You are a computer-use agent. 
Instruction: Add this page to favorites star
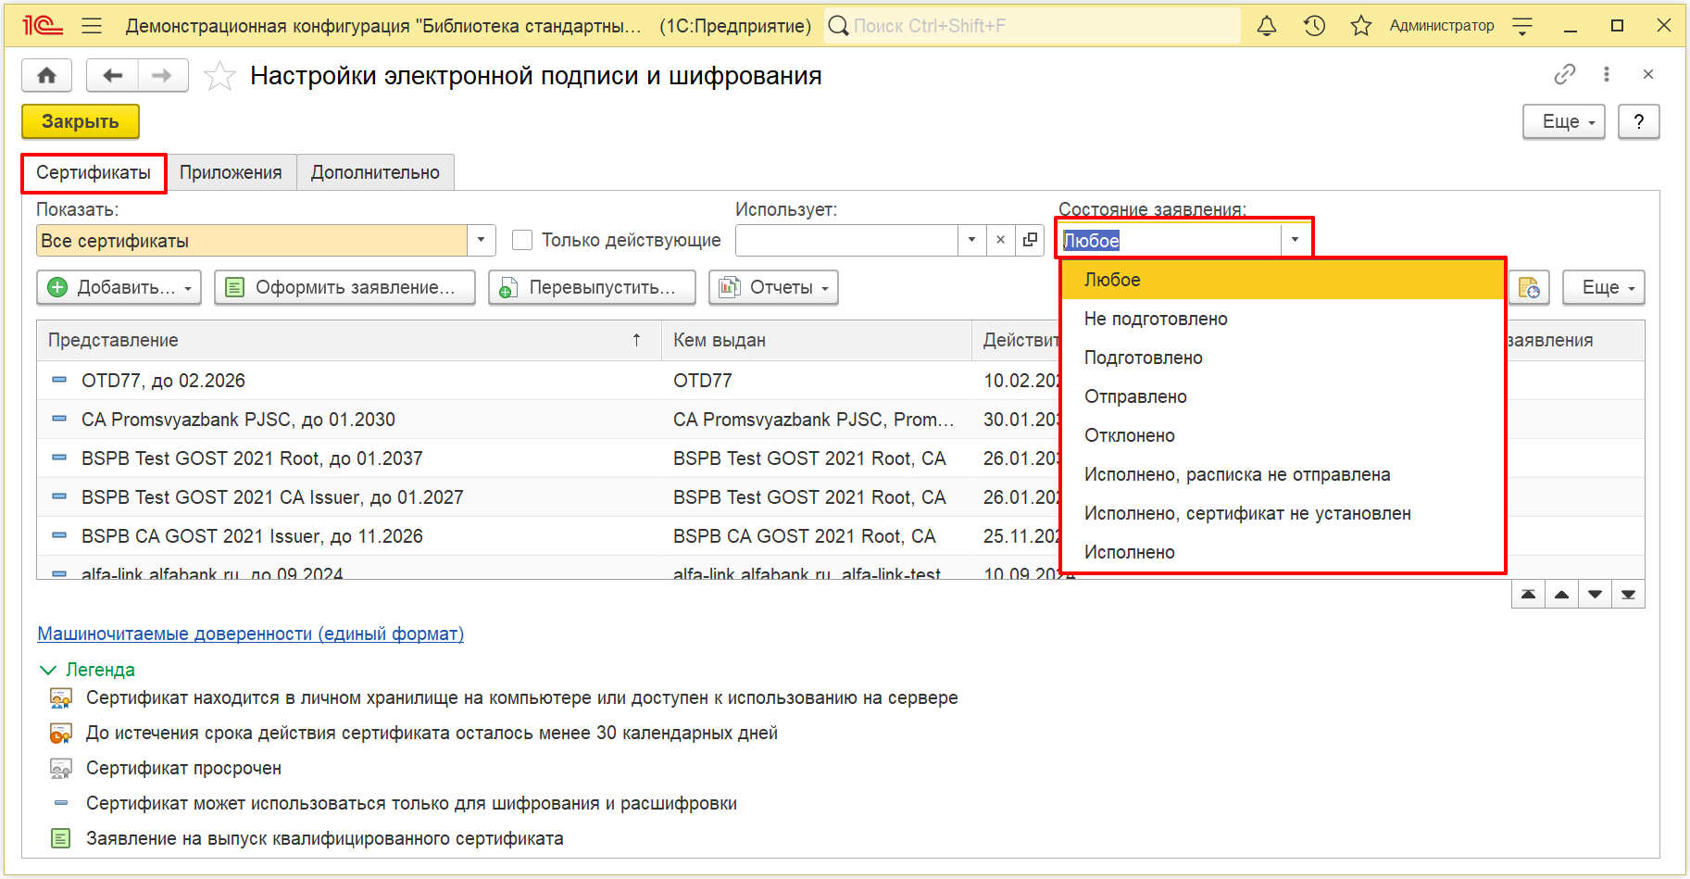tap(219, 76)
